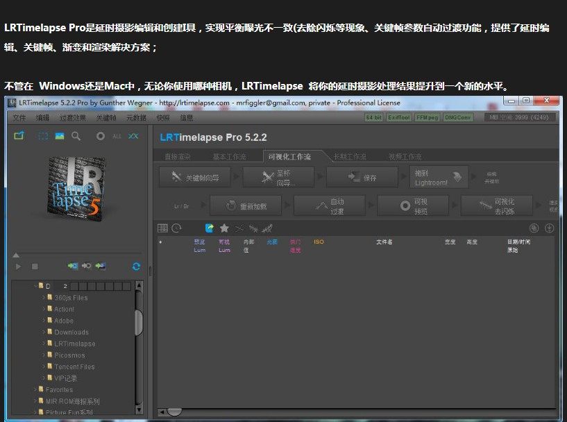Stop playback with the square button
Viewport: 567px width, 422px height.
pos(35,267)
